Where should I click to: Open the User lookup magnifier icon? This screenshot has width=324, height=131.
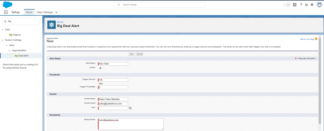point(130,108)
